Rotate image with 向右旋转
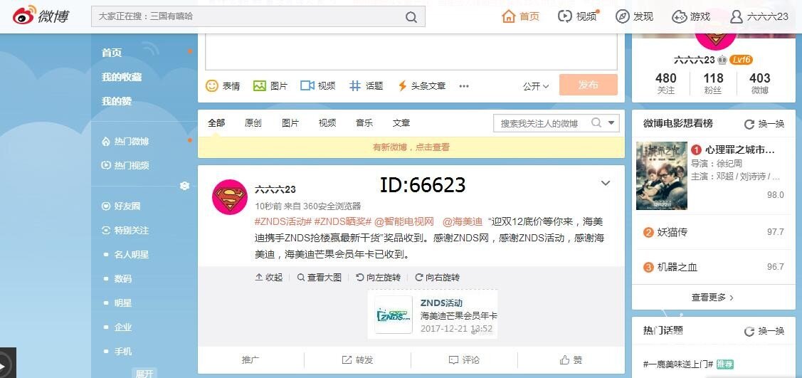Screen dimensions: 802x378 pyautogui.click(x=438, y=277)
